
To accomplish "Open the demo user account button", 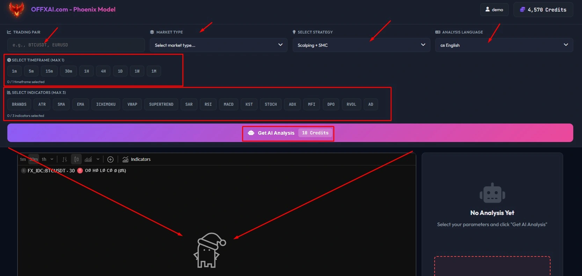I will tap(494, 10).
